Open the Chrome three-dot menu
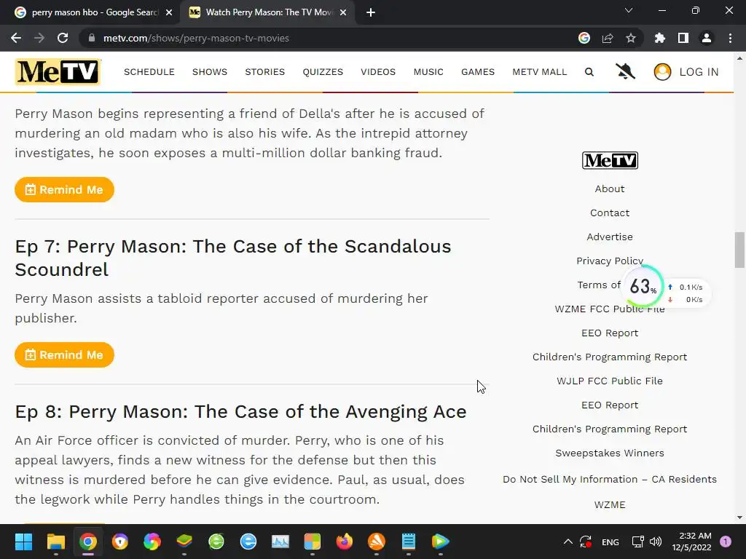The width and height of the screenshot is (746, 559). click(730, 38)
